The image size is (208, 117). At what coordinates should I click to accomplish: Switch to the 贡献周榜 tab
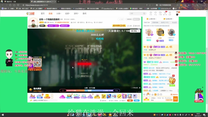(x=155, y=23)
